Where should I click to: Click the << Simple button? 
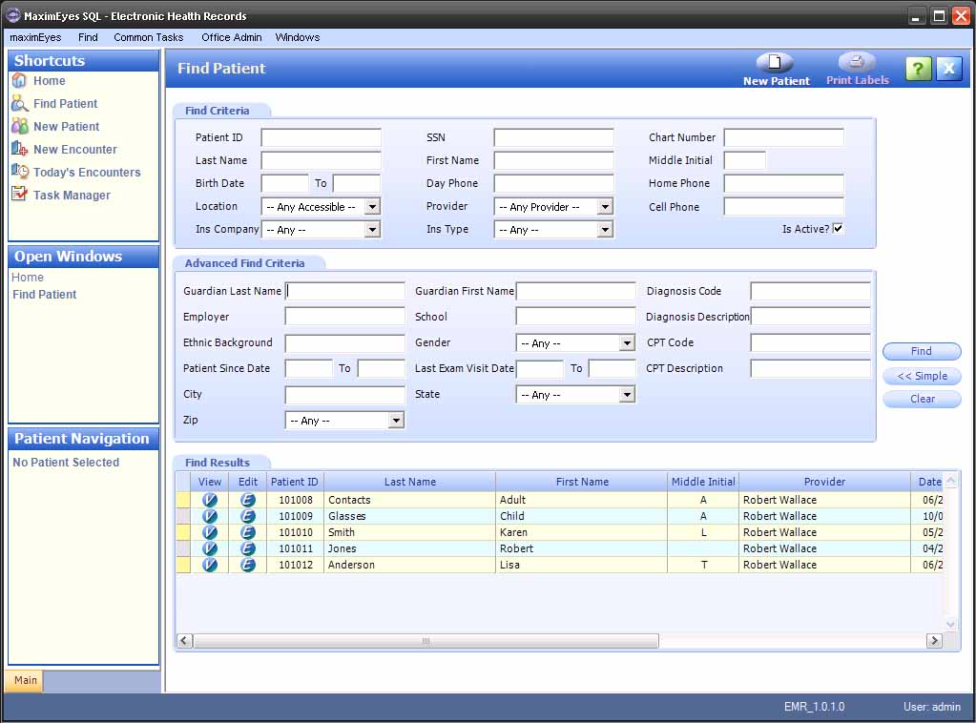click(x=922, y=376)
